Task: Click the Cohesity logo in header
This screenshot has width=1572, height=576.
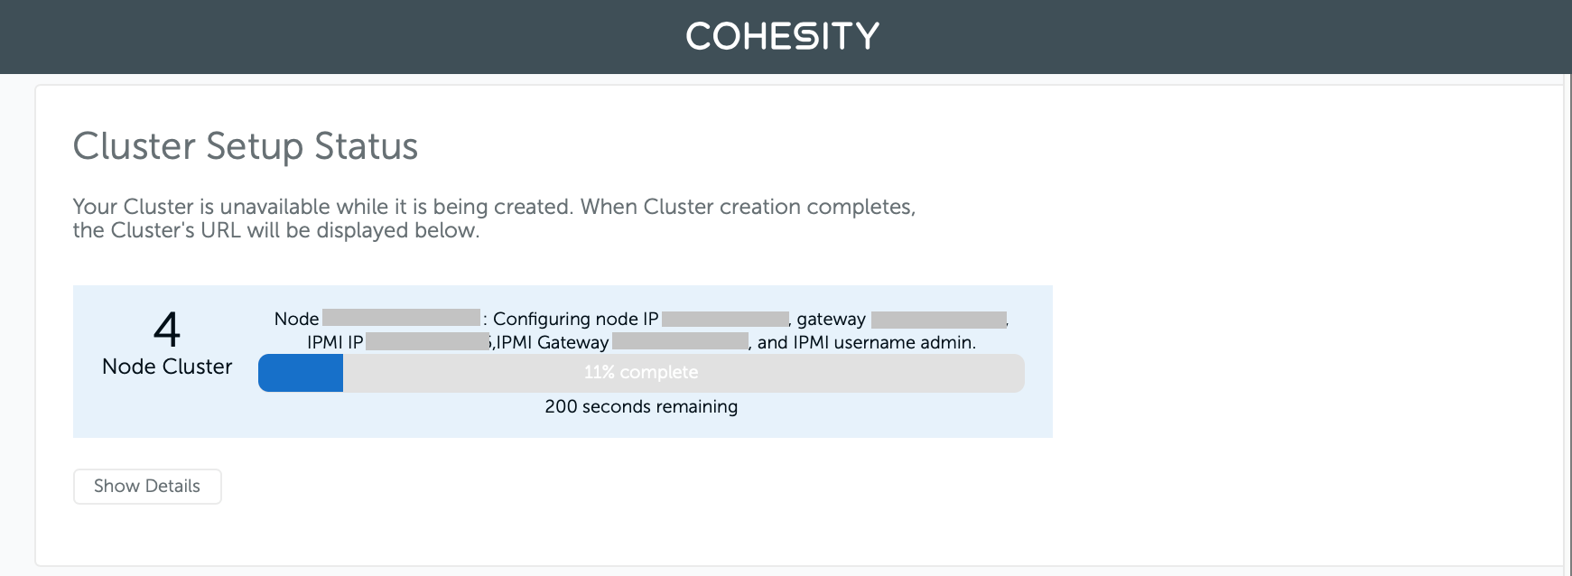Action: [782, 36]
